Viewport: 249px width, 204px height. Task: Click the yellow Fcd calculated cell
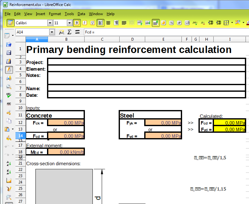tap(229, 123)
